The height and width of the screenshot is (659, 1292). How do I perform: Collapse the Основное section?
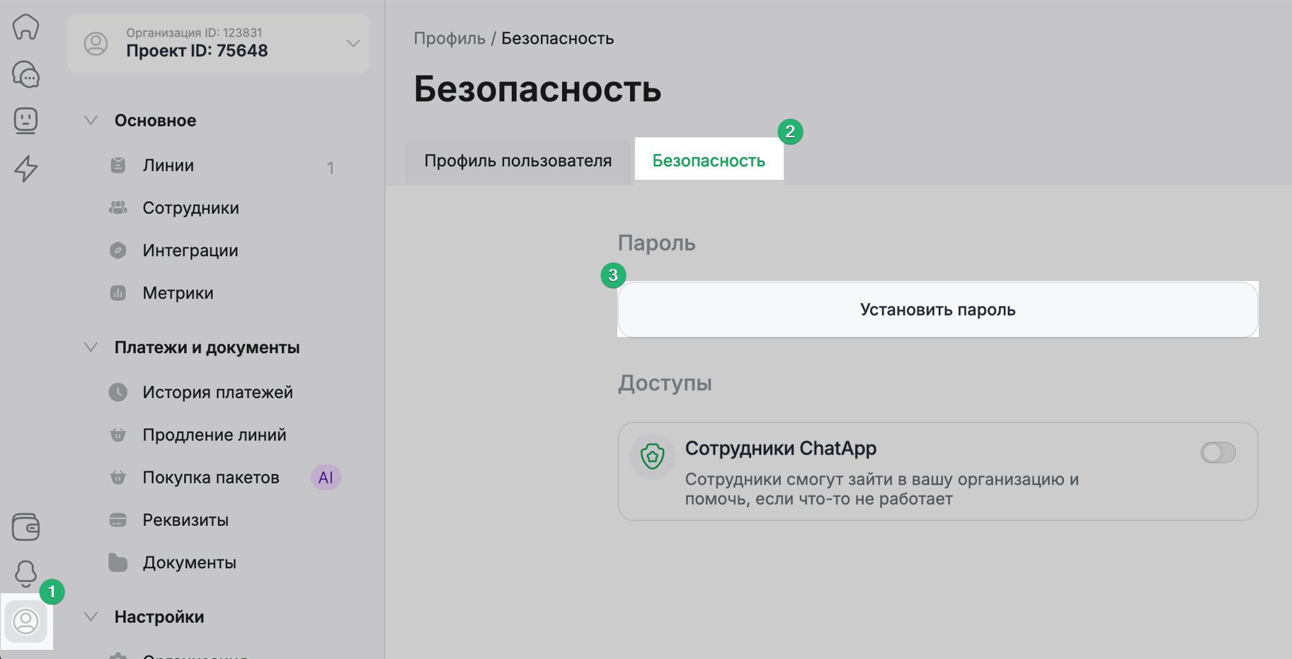pos(91,120)
